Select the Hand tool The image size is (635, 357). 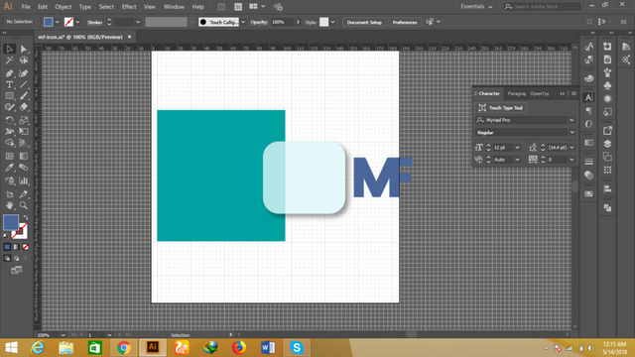pyautogui.click(x=9, y=205)
